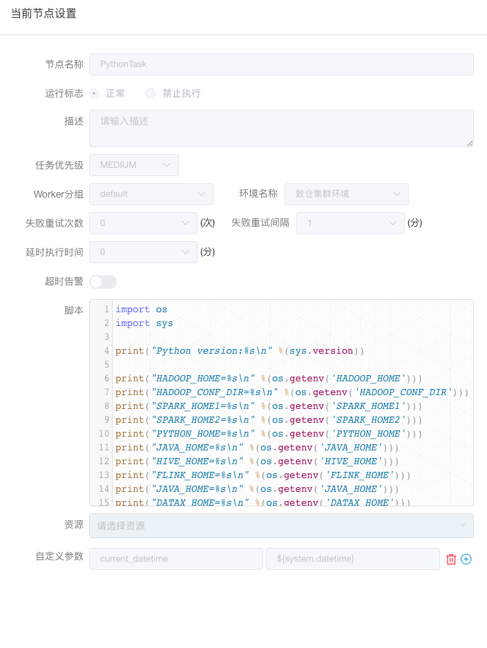Open the 延时执行时间 dropdown
Screen dimensions: 487x648
coord(143,251)
